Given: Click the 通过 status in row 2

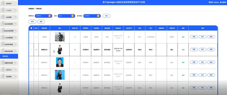Looking at the screenshot, I should [x=172, y=50].
